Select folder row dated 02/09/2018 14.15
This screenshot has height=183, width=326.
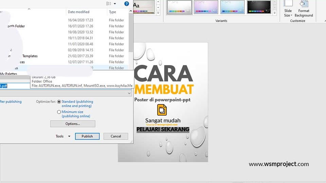64,50
